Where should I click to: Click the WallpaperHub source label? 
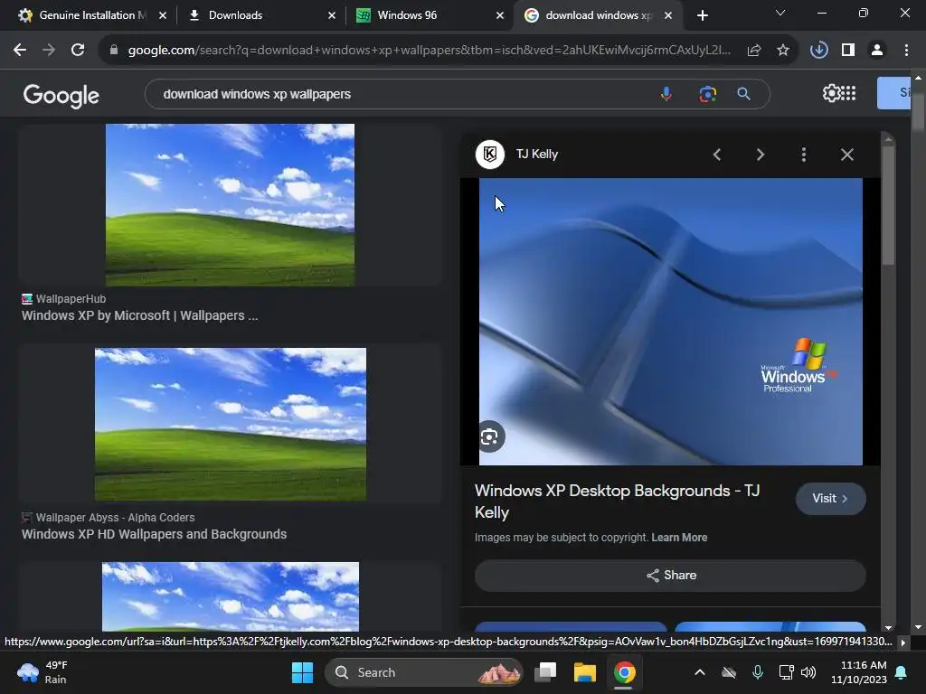(71, 298)
